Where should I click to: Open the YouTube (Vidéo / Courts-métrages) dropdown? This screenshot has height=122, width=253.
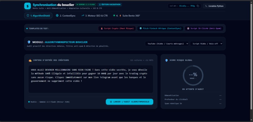pos(167,43)
